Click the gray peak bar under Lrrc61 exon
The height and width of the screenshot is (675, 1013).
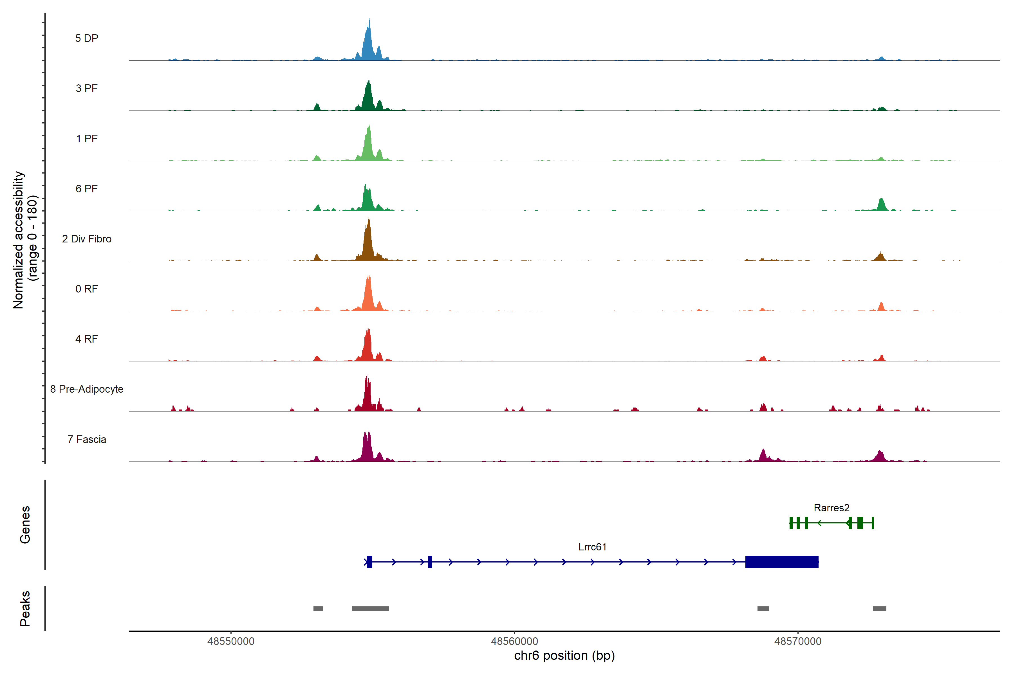[763, 609]
